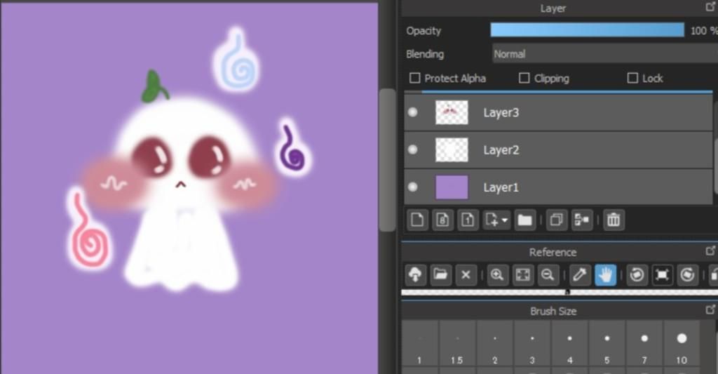
Task: Click the purple Layer1 thumbnail
Action: tap(452, 187)
